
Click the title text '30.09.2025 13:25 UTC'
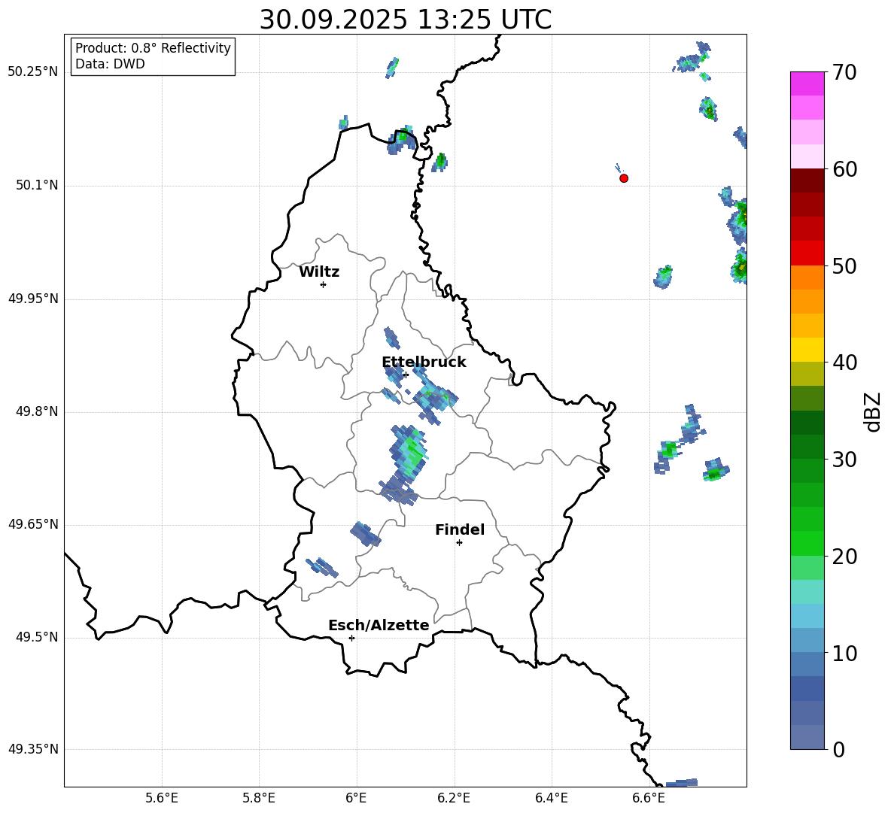[405, 20]
